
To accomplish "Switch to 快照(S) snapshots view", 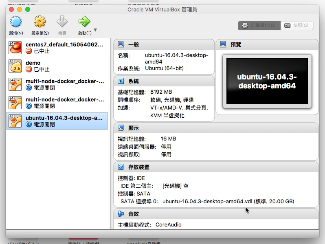I will click(x=297, y=26).
